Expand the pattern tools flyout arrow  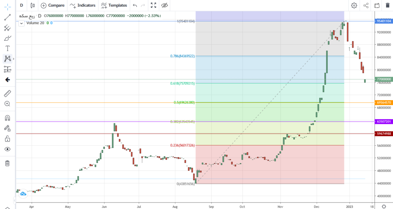point(13,59)
